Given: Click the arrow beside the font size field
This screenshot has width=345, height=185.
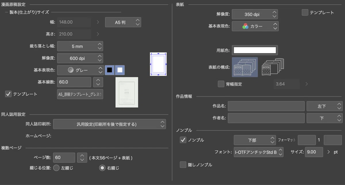Looking at the screenshot, I should (x=329, y=152).
